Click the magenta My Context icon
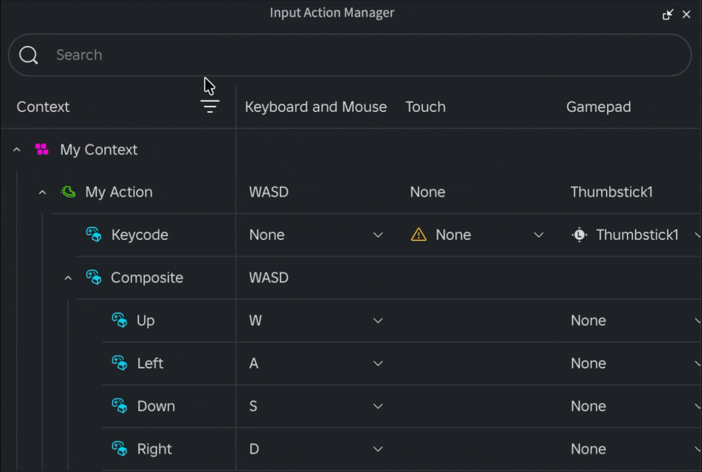 pyautogui.click(x=42, y=149)
